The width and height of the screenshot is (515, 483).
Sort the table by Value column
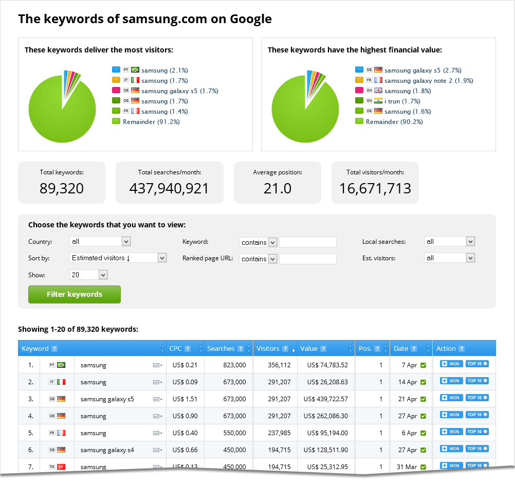click(x=351, y=349)
